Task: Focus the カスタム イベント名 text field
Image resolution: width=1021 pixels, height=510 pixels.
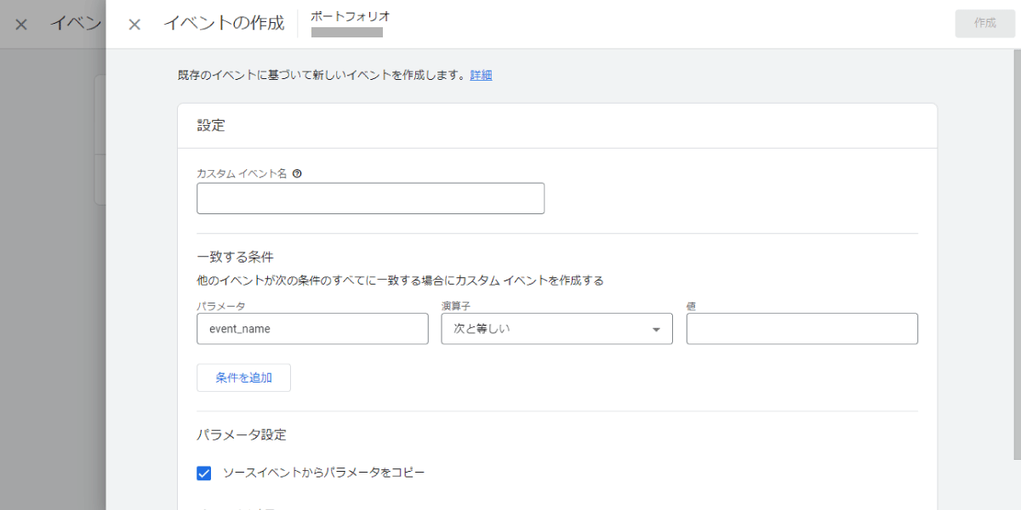Action: tap(370, 198)
